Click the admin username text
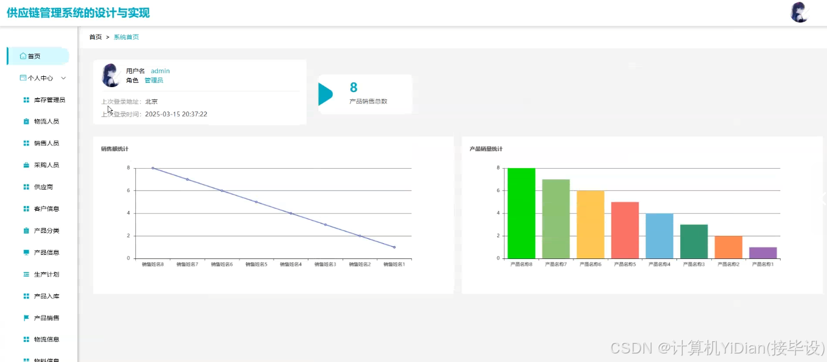827x362 pixels. pos(160,71)
